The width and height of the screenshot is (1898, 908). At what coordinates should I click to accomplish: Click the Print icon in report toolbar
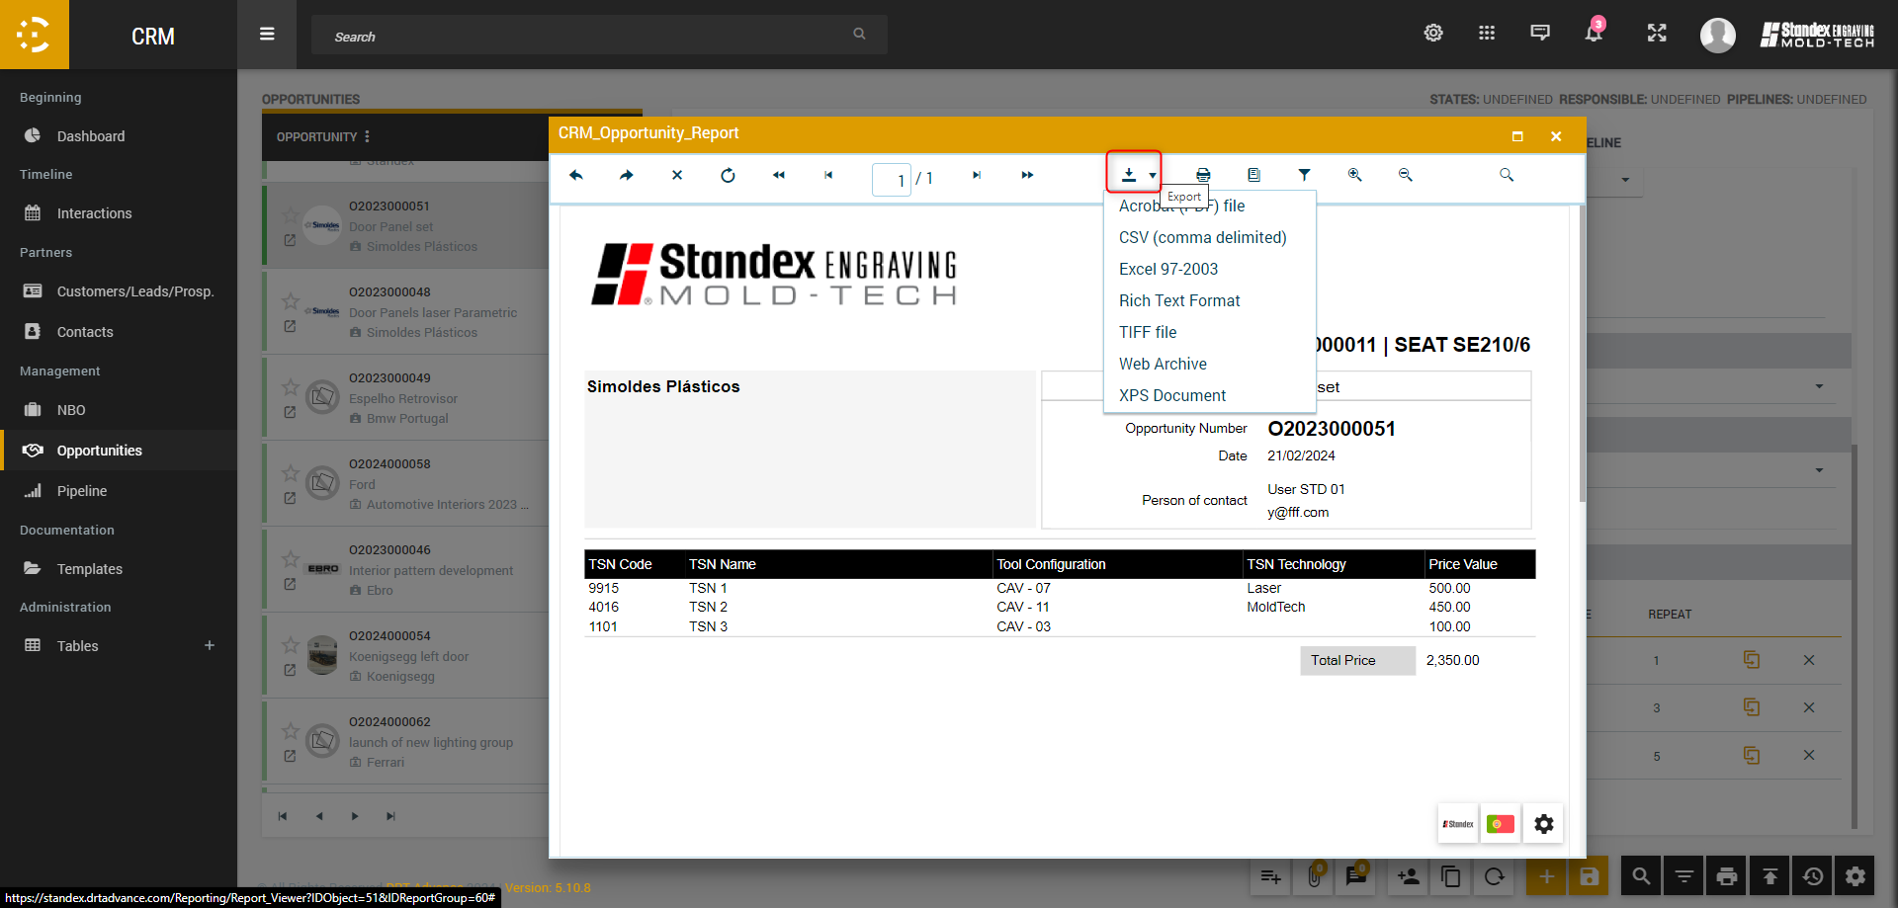click(1203, 175)
